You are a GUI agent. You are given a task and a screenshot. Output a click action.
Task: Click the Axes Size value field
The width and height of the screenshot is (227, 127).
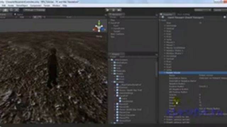pos(212,23)
